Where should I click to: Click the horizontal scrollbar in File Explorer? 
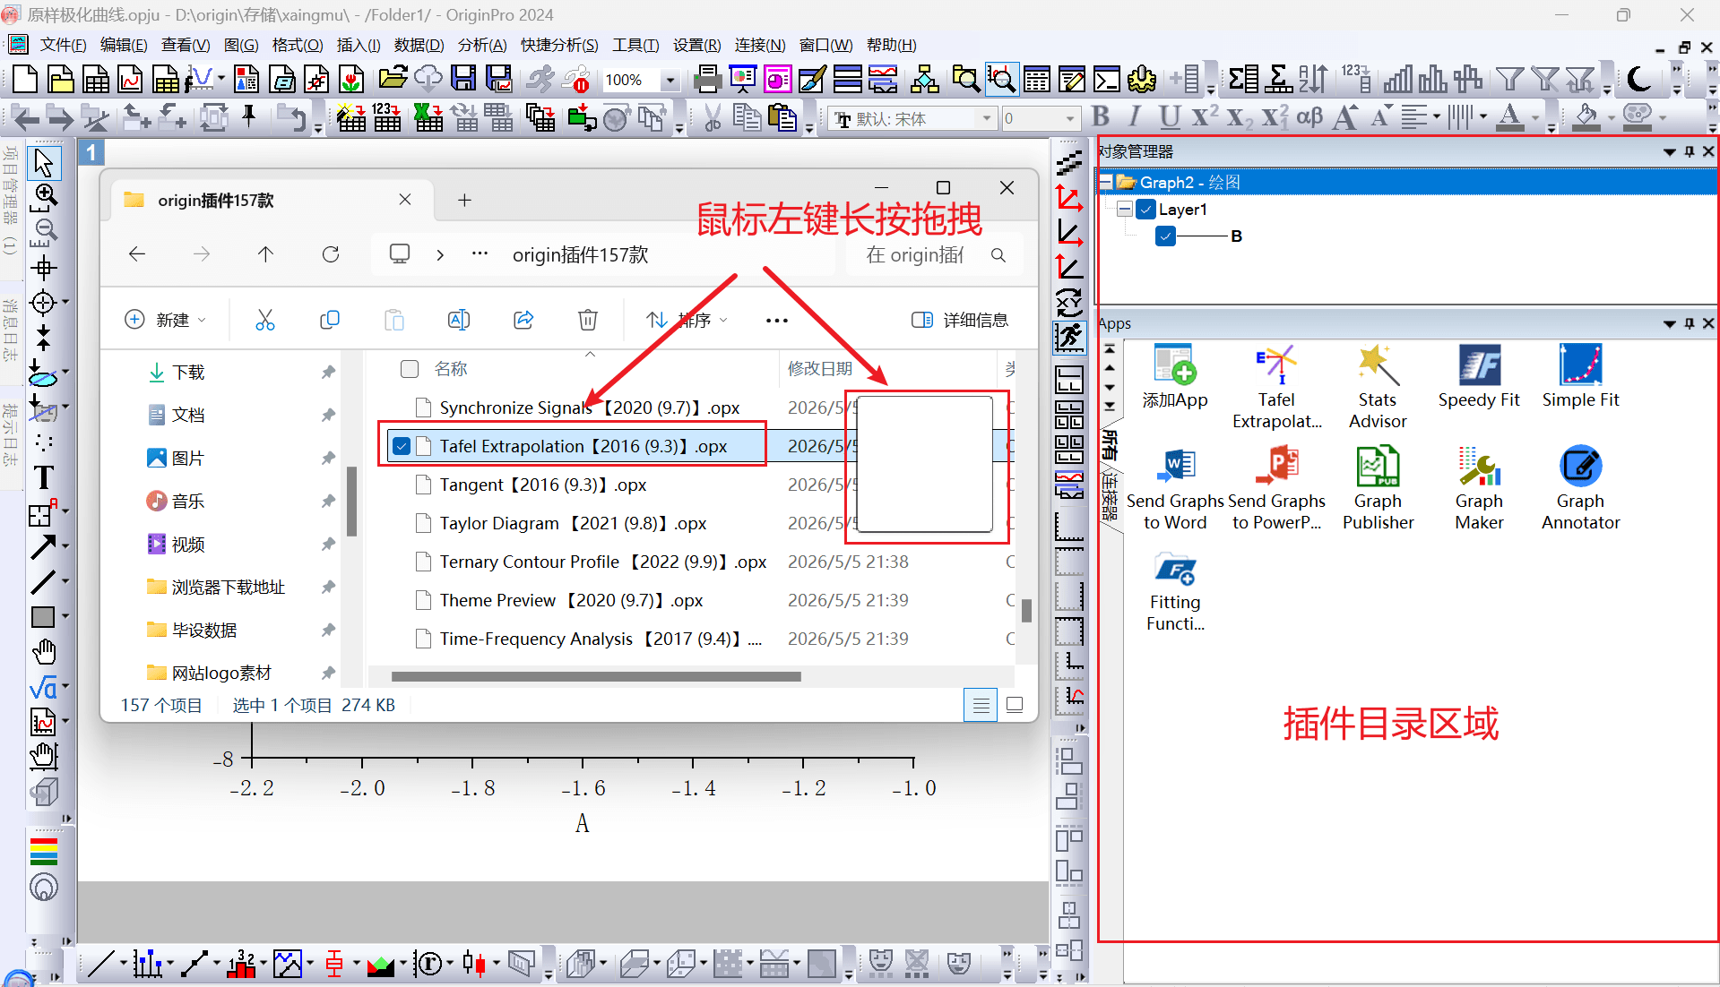tap(596, 676)
